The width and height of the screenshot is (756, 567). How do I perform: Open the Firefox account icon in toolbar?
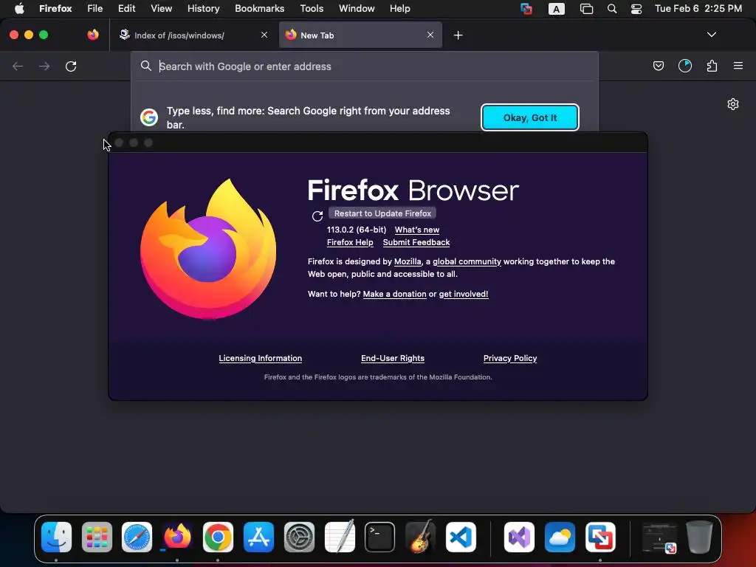coord(685,66)
